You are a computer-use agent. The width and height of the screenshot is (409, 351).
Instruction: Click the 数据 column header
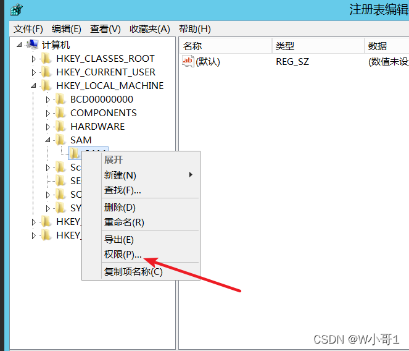point(387,46)
